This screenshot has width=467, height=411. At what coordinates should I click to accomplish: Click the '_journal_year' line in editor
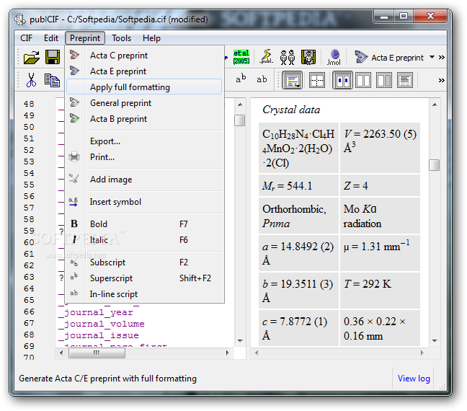click(96, 312)
